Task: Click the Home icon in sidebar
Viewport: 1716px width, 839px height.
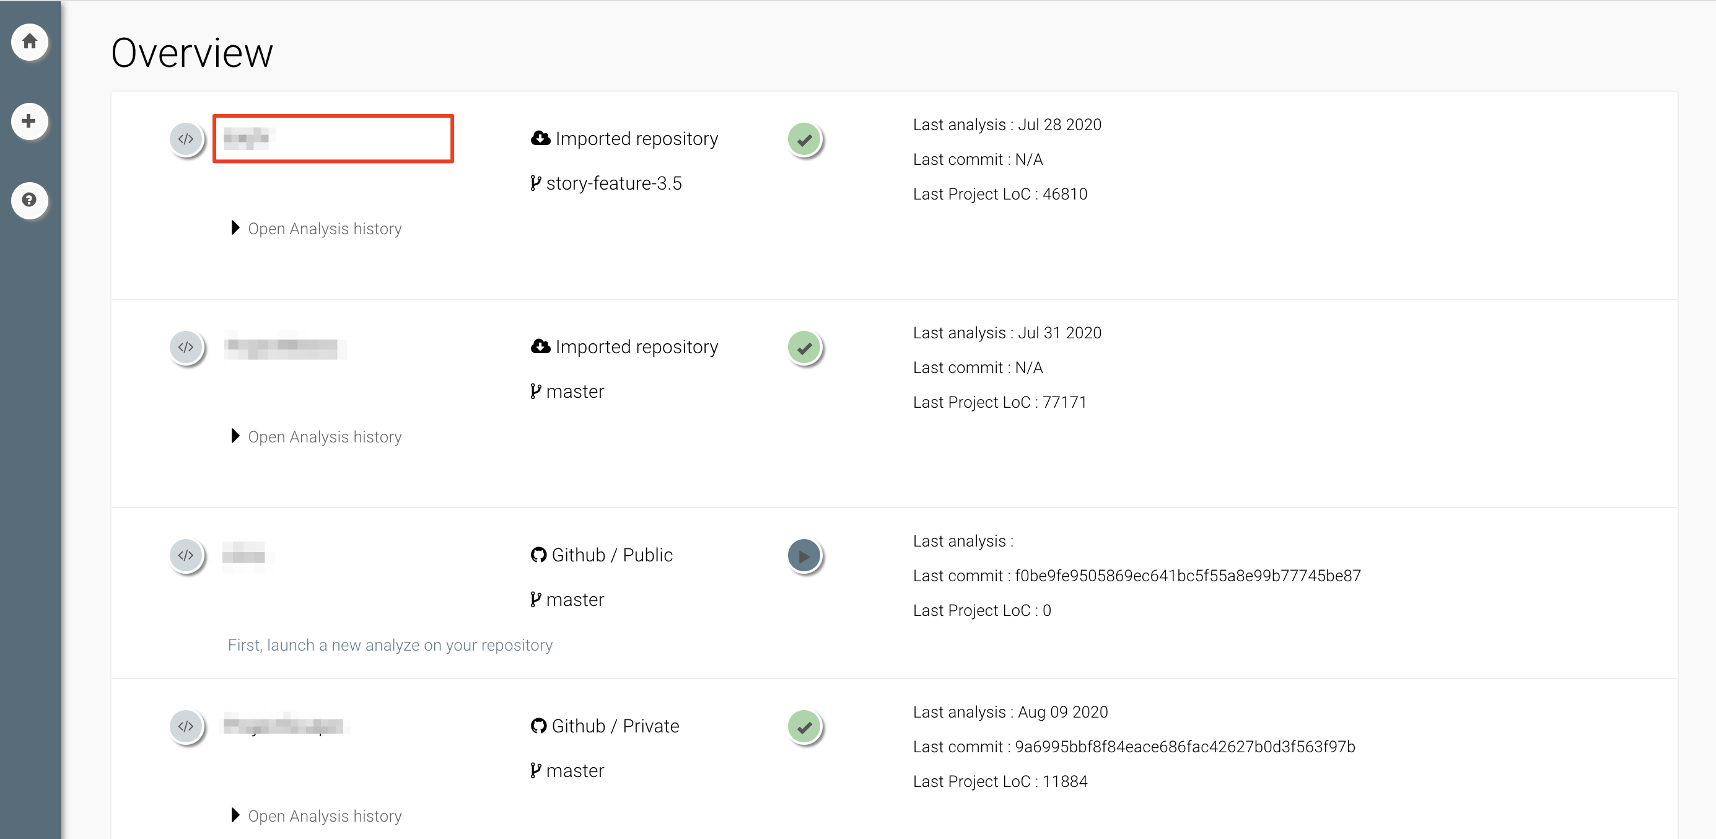Action: pos(29,42)
